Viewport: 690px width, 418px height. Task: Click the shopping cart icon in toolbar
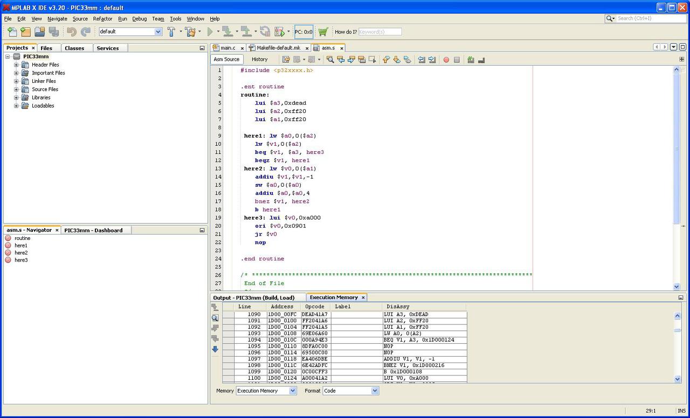[323, 32]
